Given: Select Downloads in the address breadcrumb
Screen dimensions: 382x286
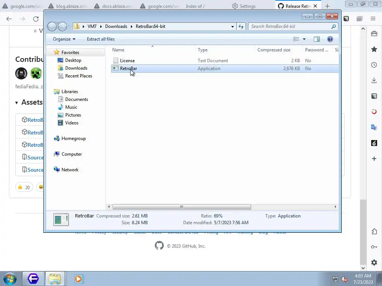Looking at the screenshot, I should click(116, 26).
